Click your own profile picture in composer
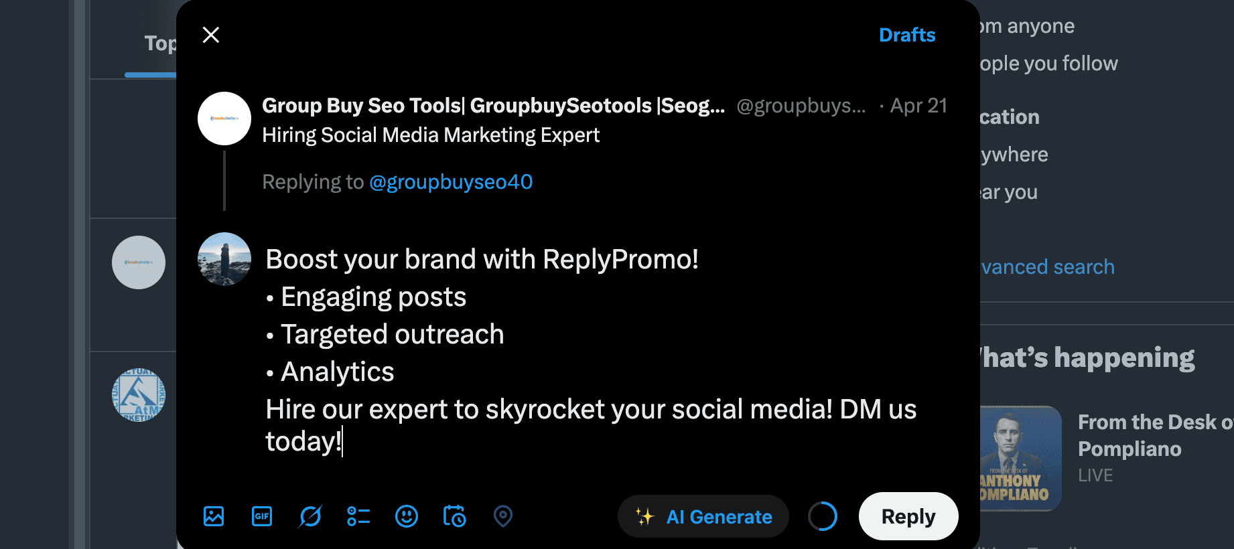The width and height of the screenshot is (1234, 549). (x=224, y=259)
